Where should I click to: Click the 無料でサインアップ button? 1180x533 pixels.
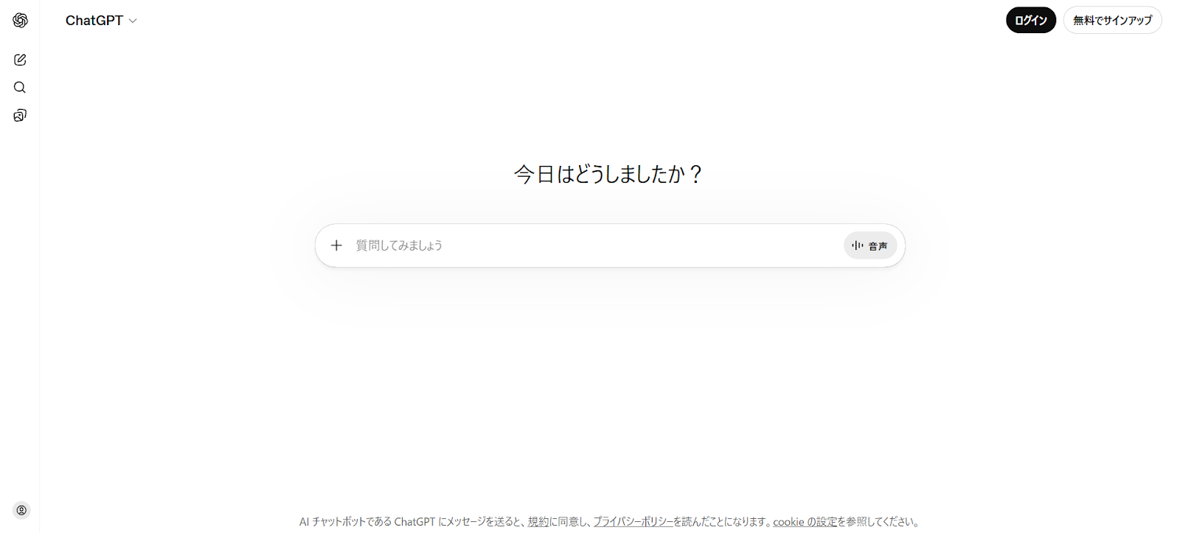coord(1112,20)
